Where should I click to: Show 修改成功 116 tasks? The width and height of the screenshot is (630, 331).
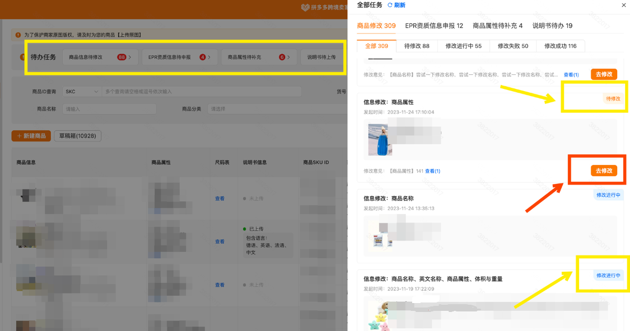pos(560,46)
